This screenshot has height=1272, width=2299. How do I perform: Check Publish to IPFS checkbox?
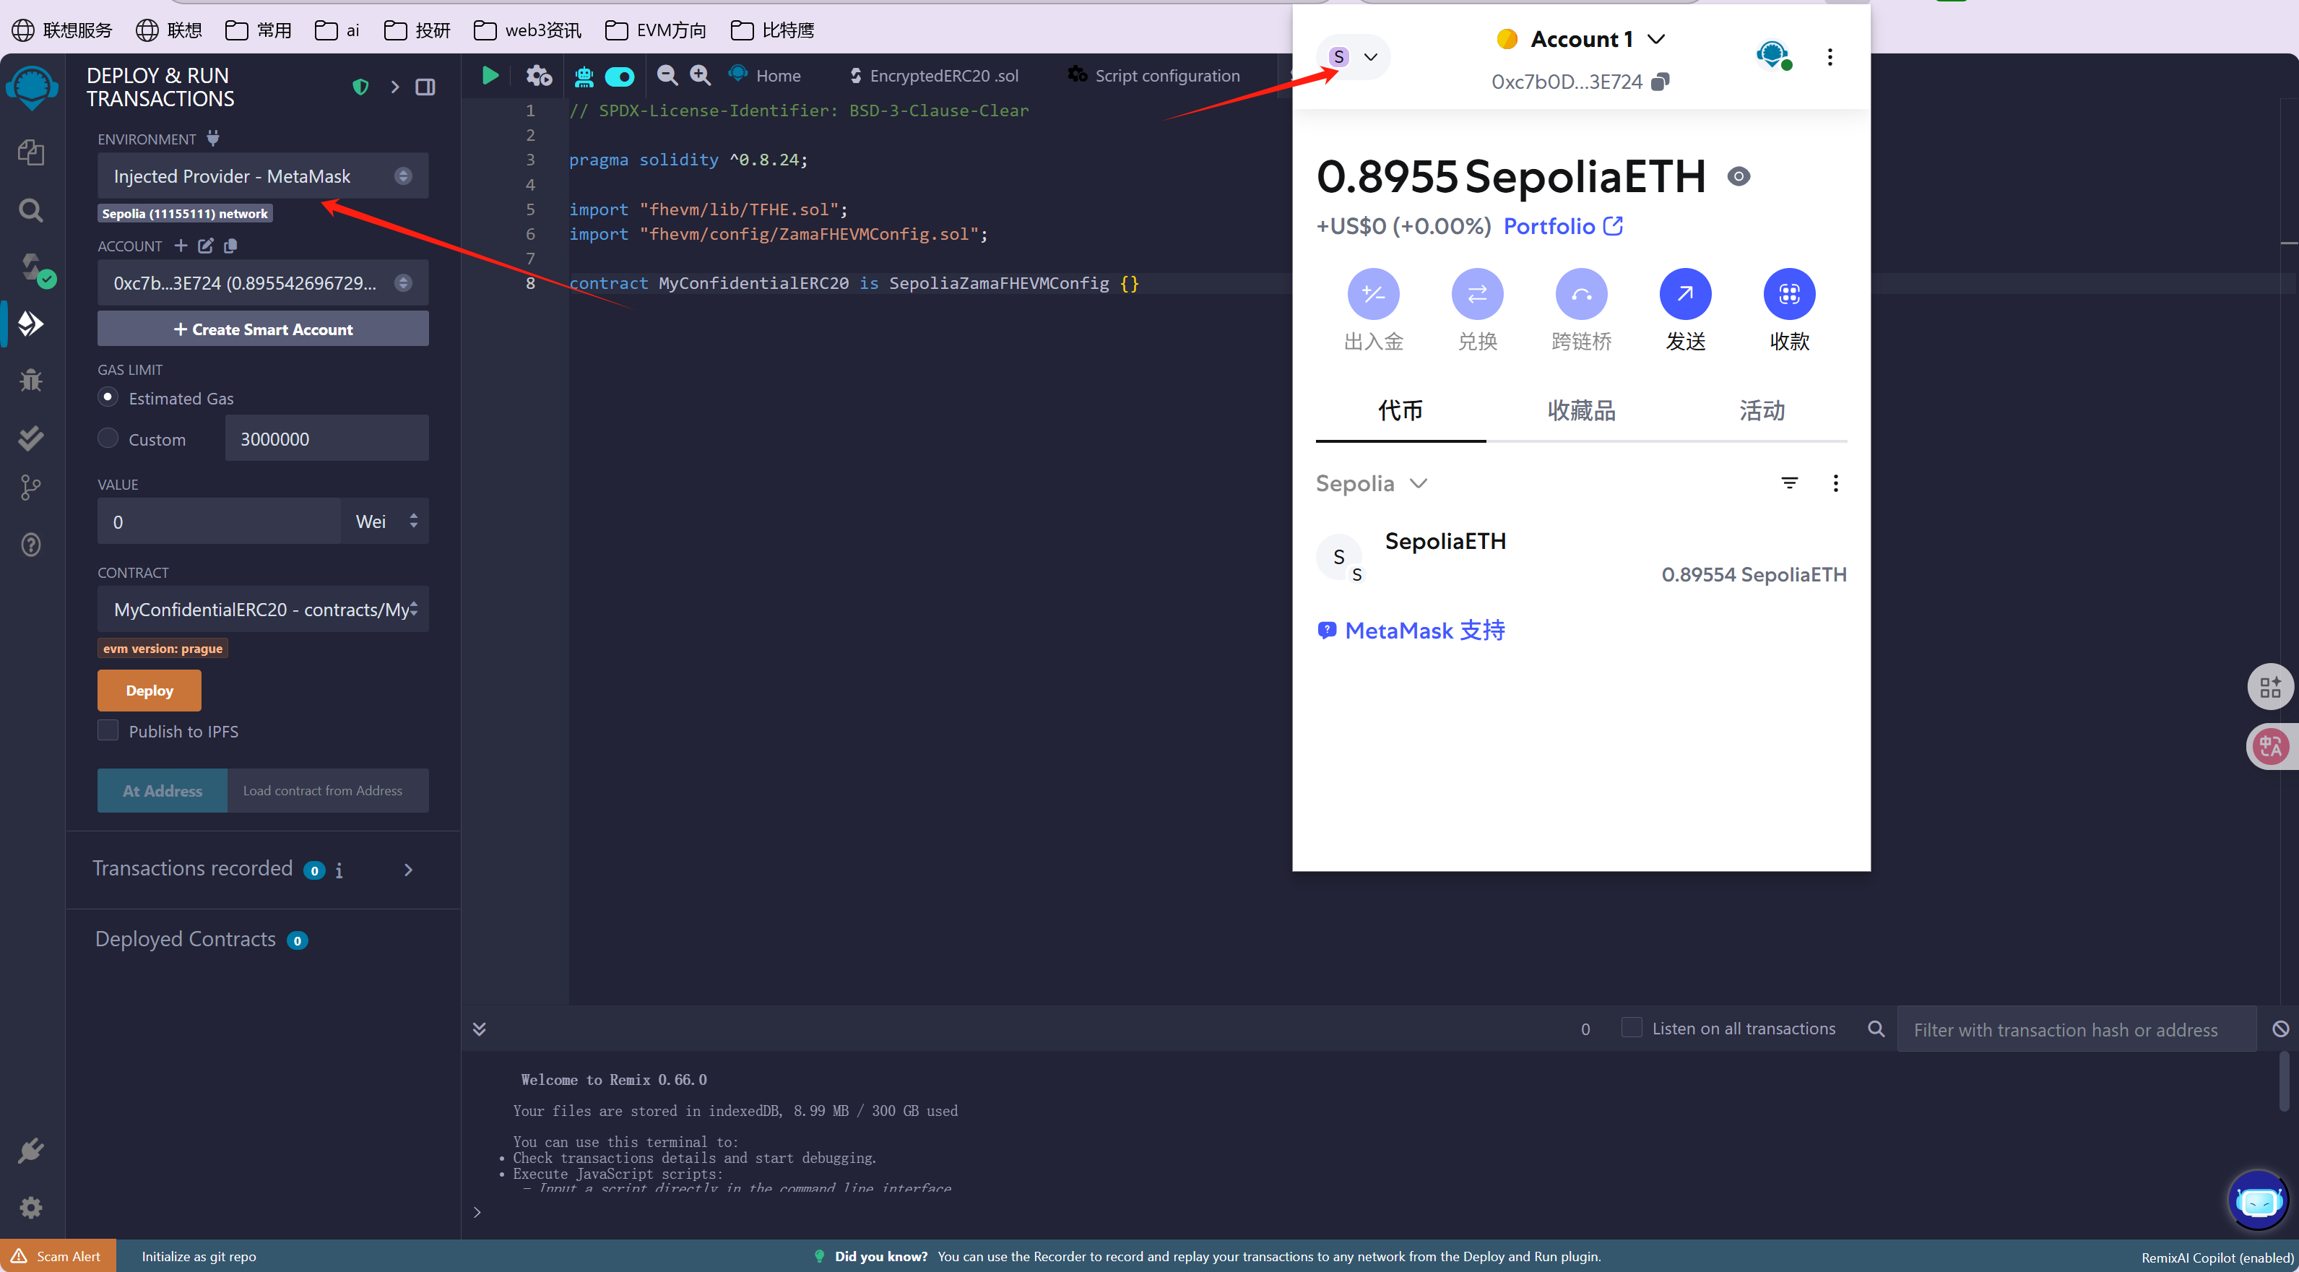point(108,730)
